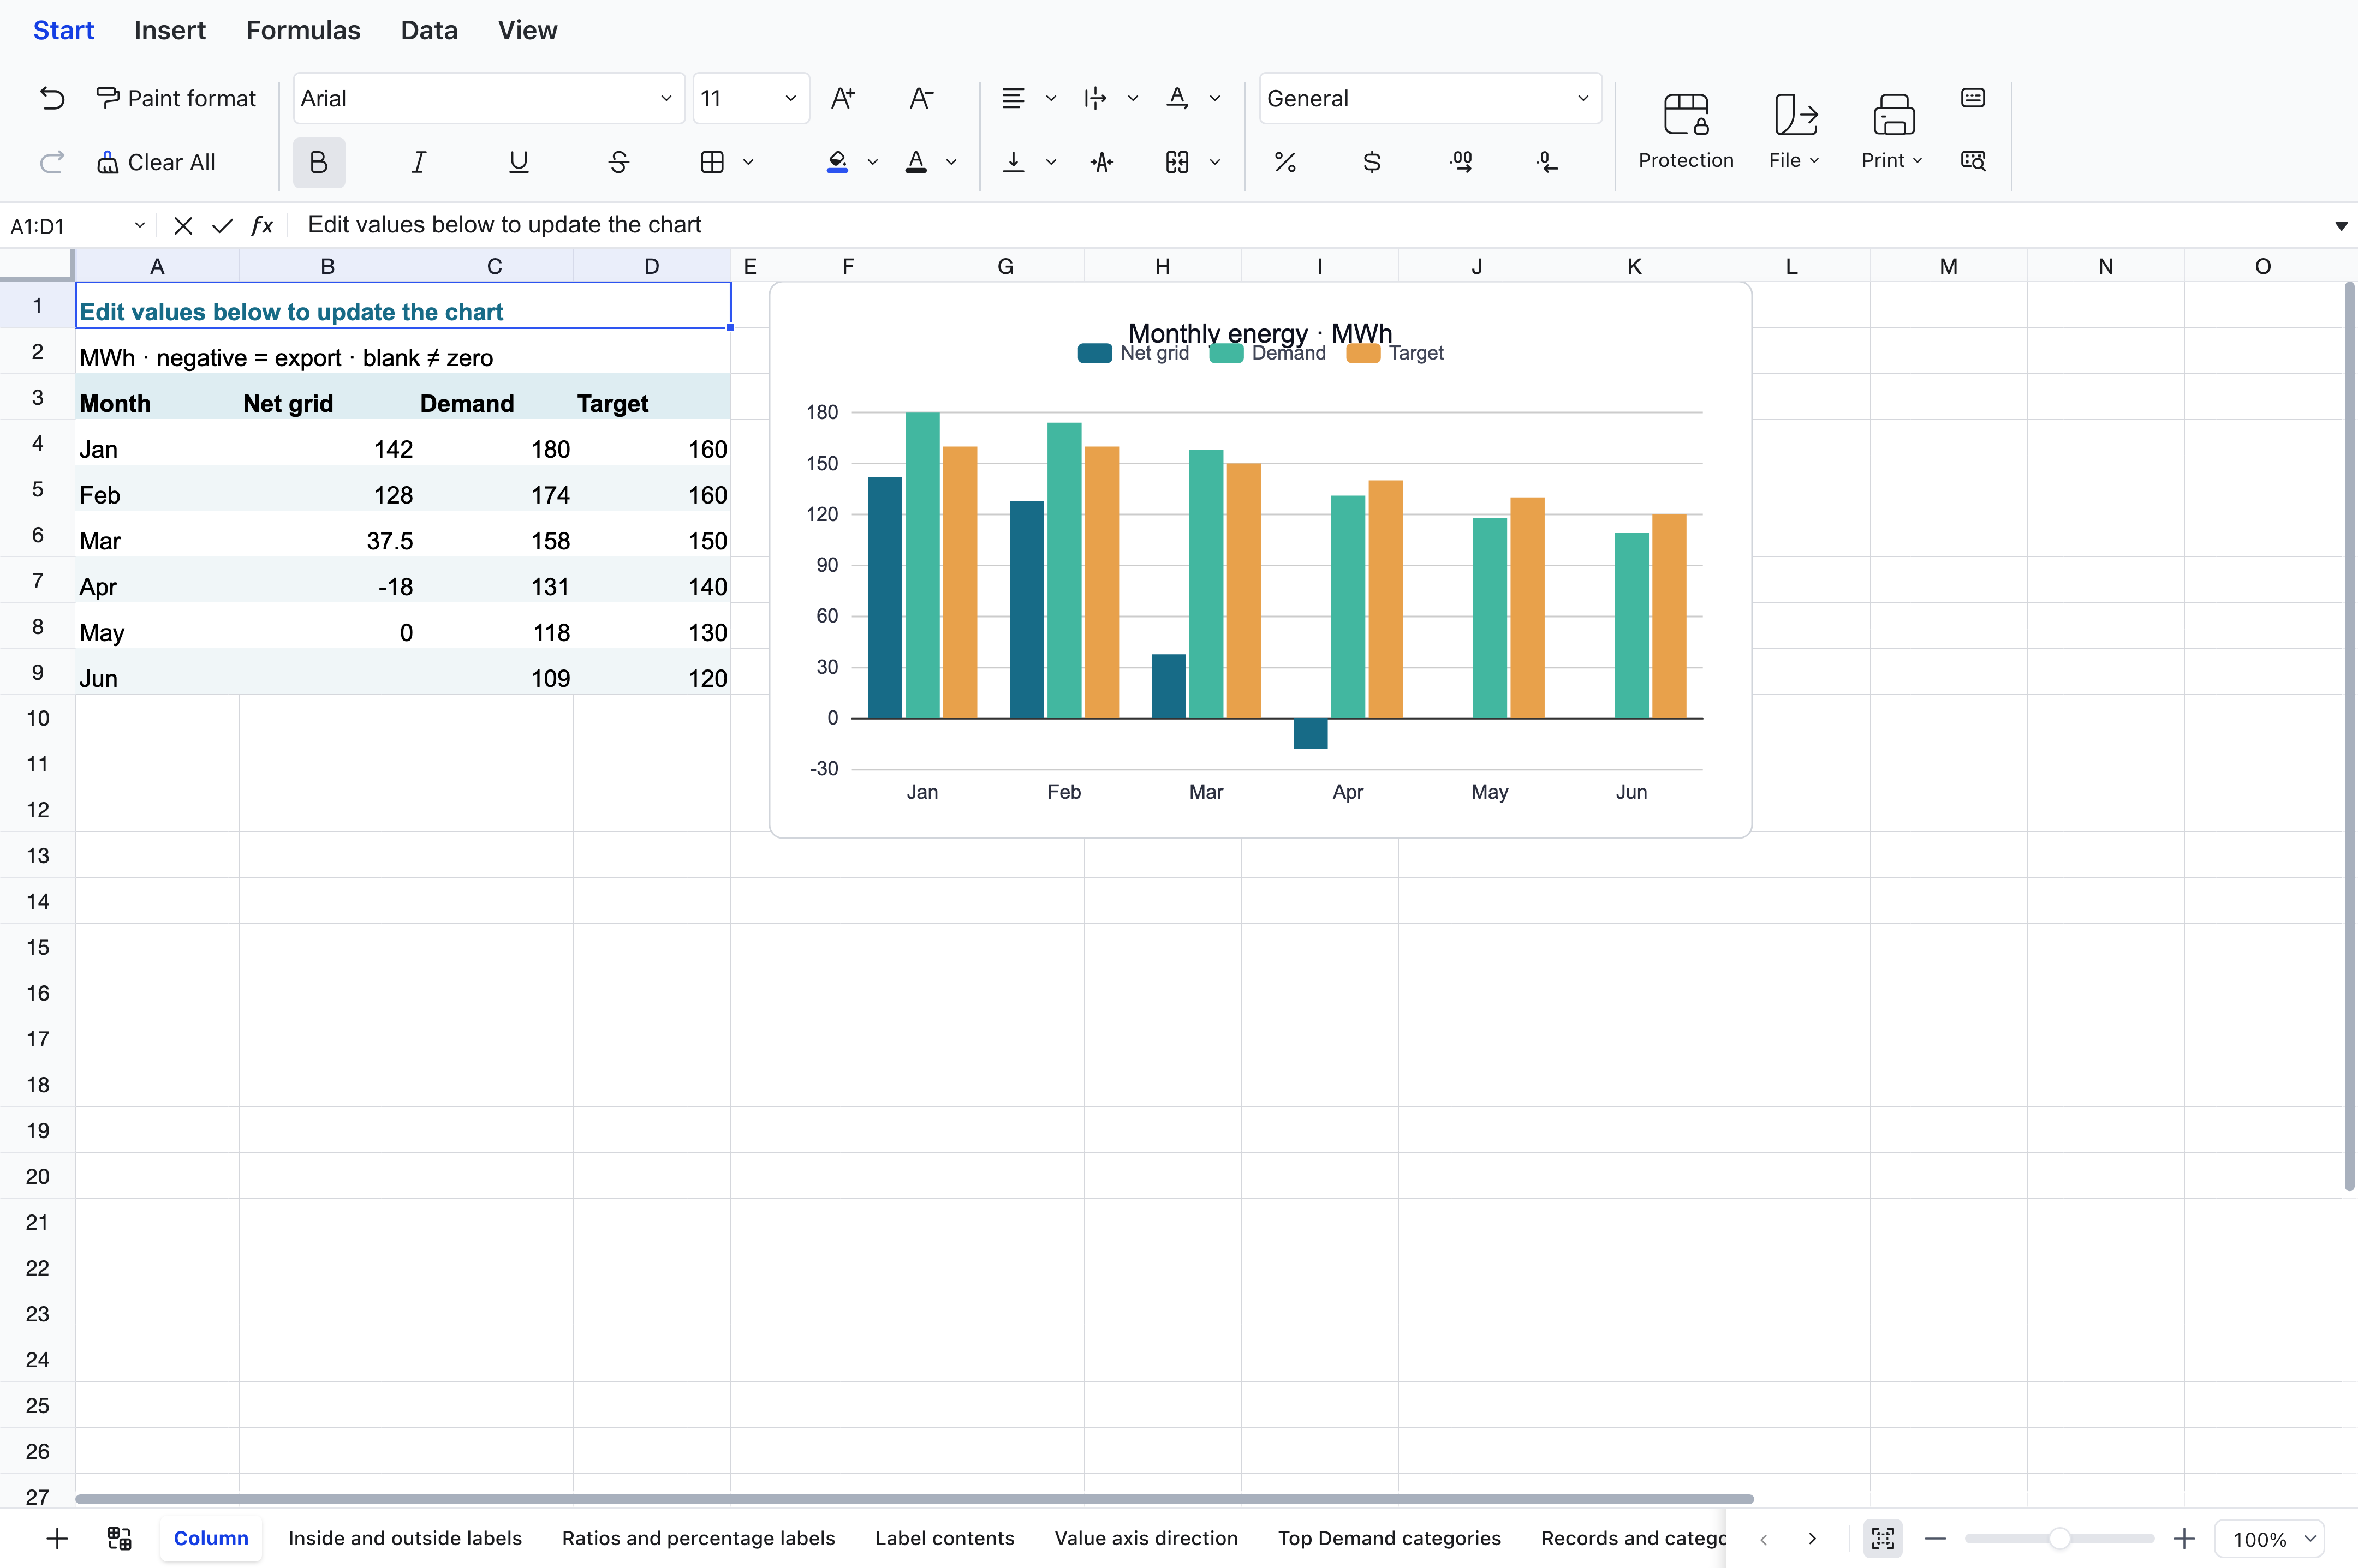2358x1568 pixels.
Task: Apply percent number format
Action: click(1285, 162)
